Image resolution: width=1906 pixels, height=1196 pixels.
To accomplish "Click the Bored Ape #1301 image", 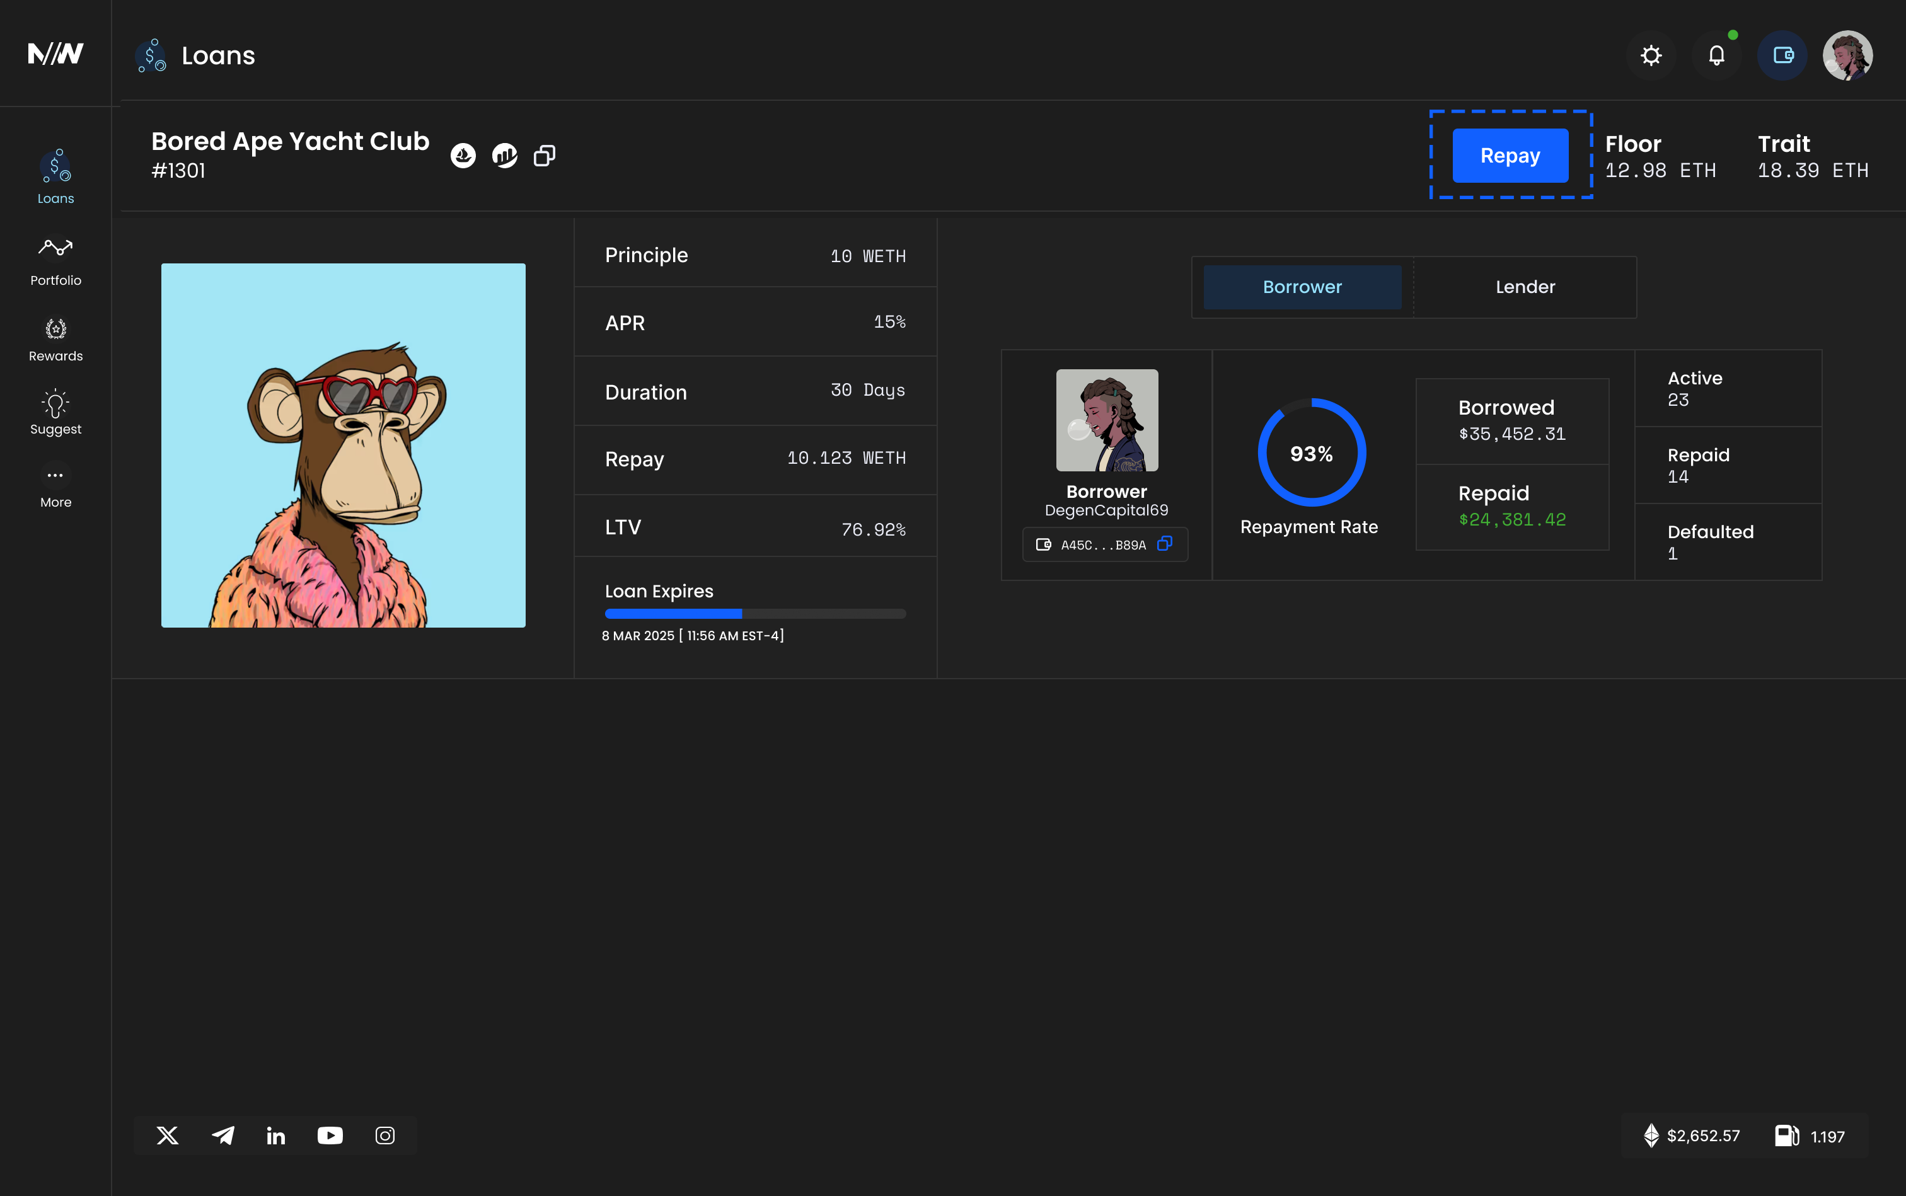I will click(x=344, y=446).
